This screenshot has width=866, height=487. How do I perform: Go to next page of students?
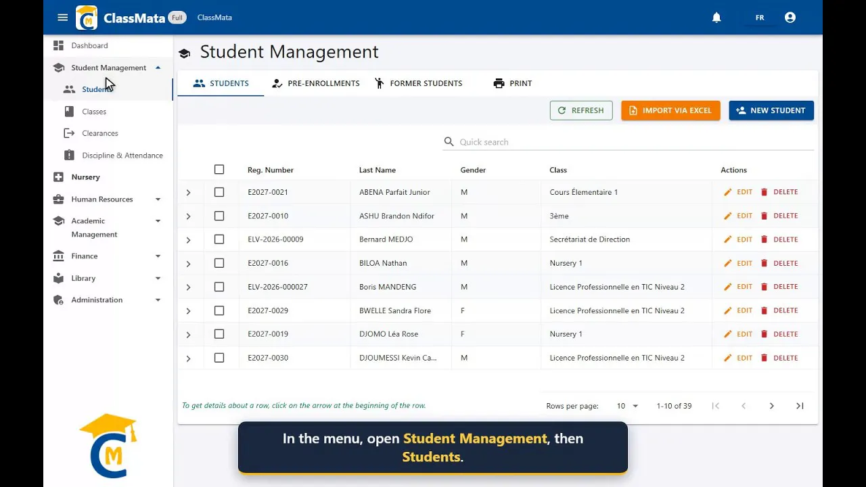pos(771,406)
